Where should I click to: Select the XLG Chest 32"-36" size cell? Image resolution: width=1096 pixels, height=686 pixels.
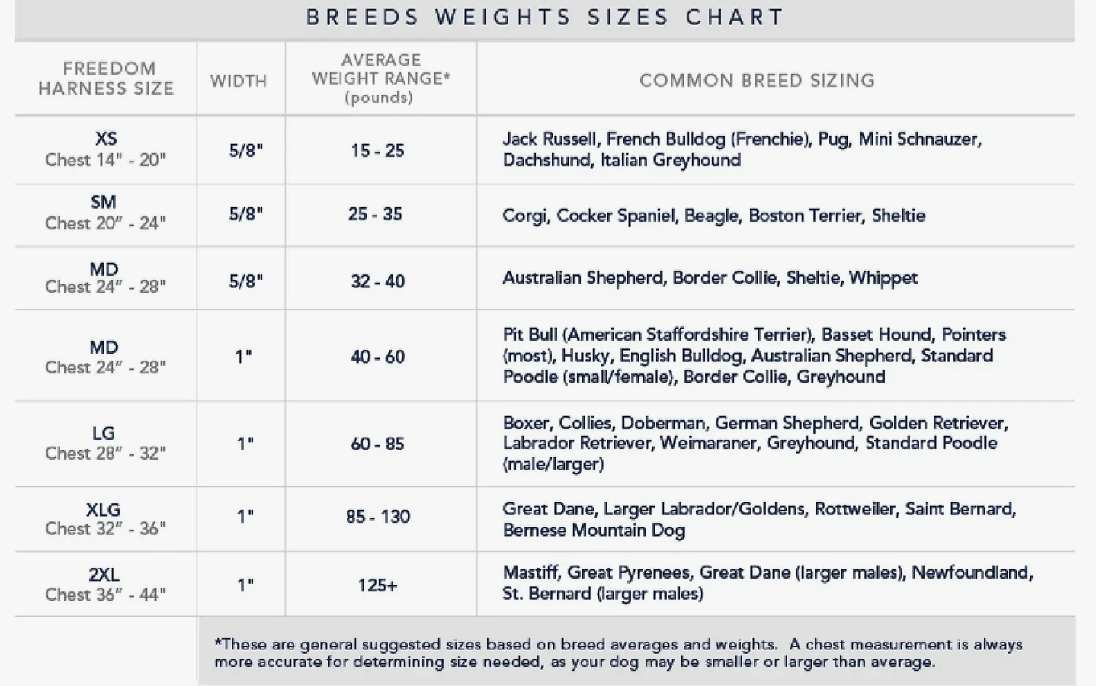pyautogui.click(x=105, y=518)
